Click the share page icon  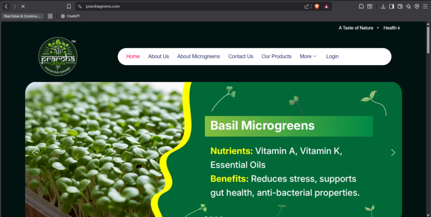pyautogui.click(x=307, y=6)
